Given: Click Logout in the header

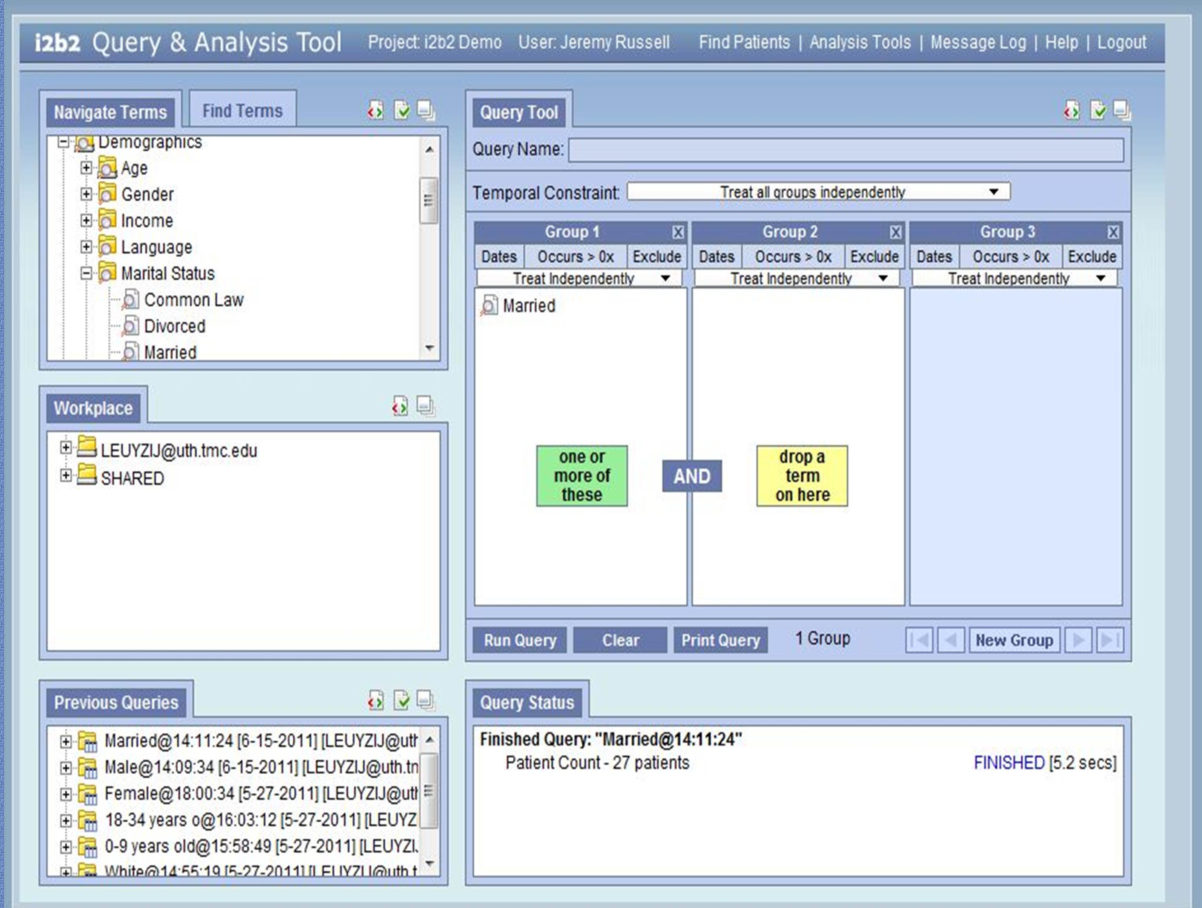Looking at the screenshot, I should [1121, 42].
